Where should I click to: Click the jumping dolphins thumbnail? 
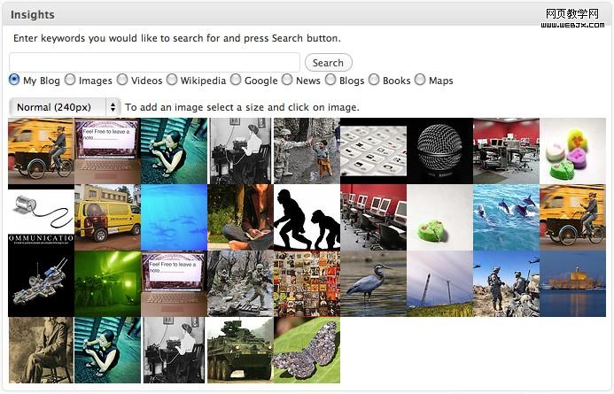coord(506,217)
